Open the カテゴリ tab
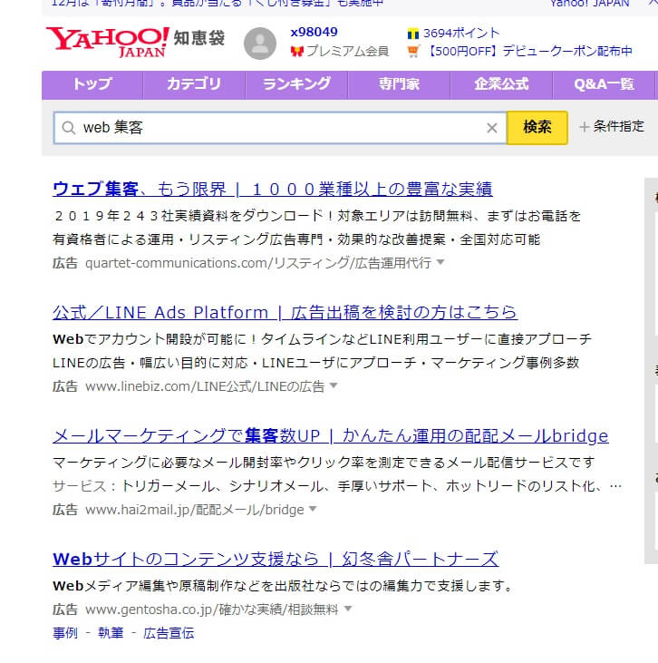This screenshot has width=658, height=663. click(194, 85)
